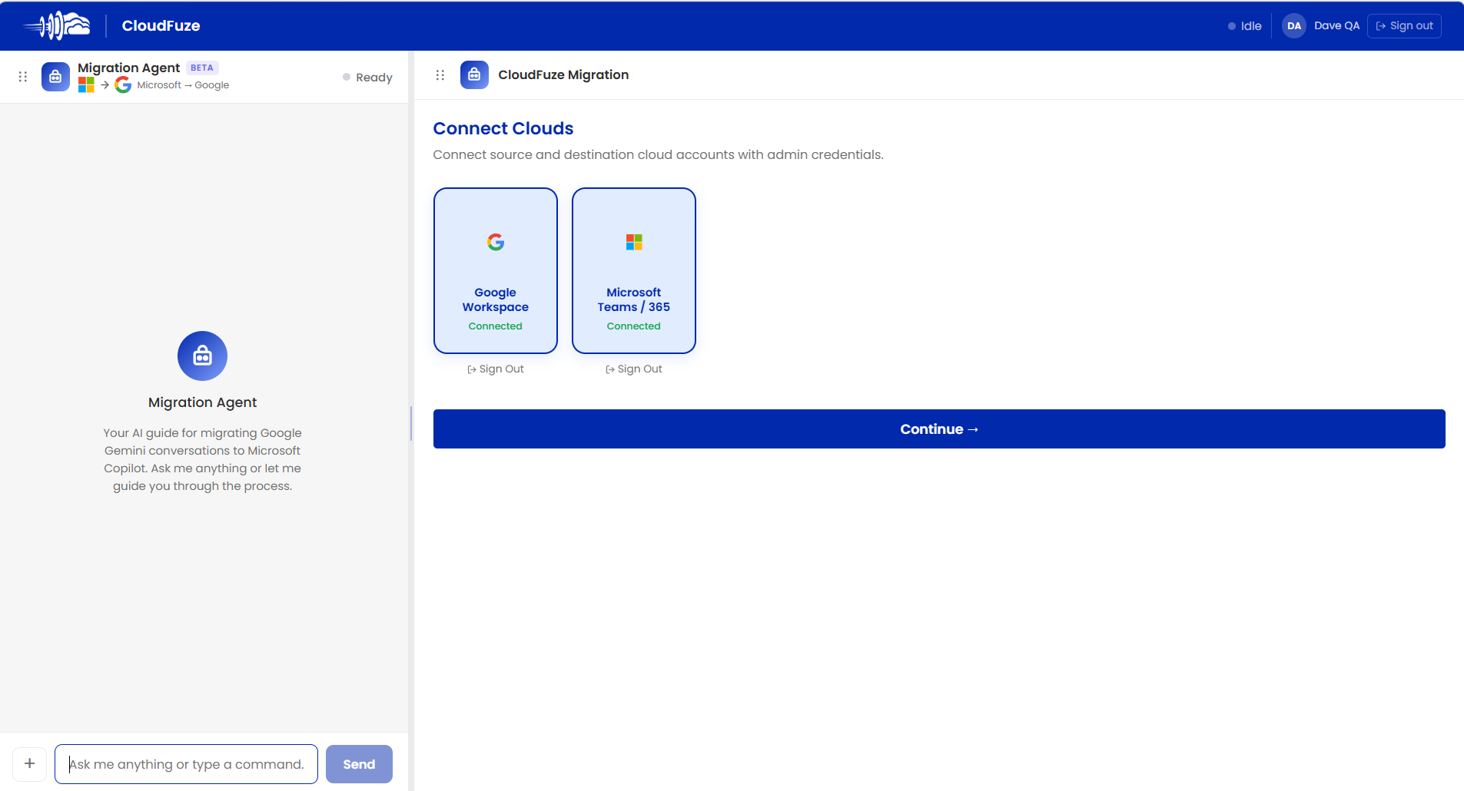Select the Google Workspace cloud card
The image size is (1464, 791).
tap(496, 270)
